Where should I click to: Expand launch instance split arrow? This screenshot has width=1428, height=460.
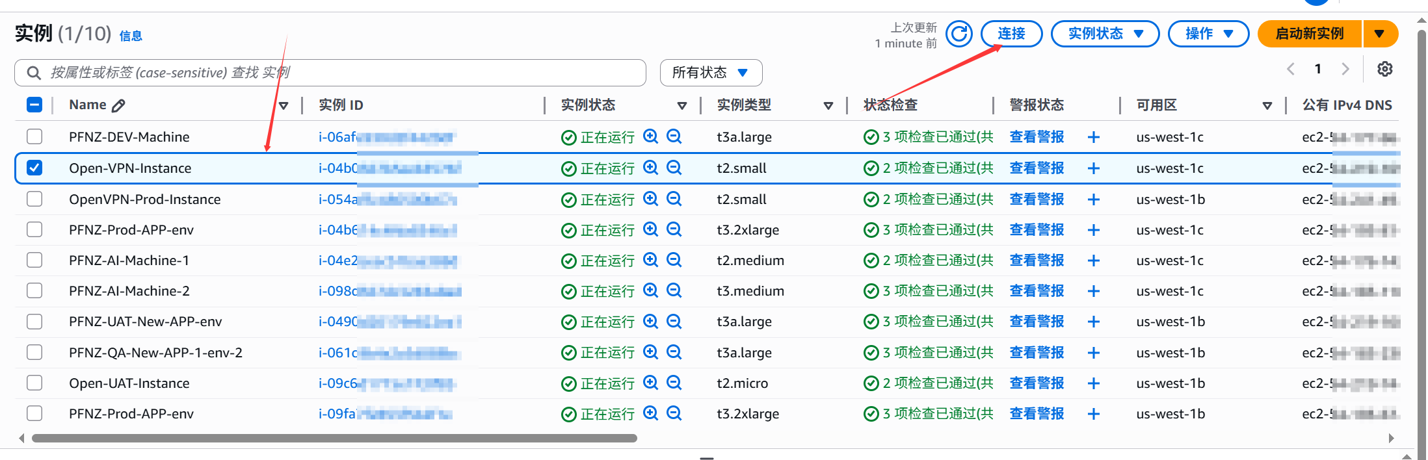1379,34
